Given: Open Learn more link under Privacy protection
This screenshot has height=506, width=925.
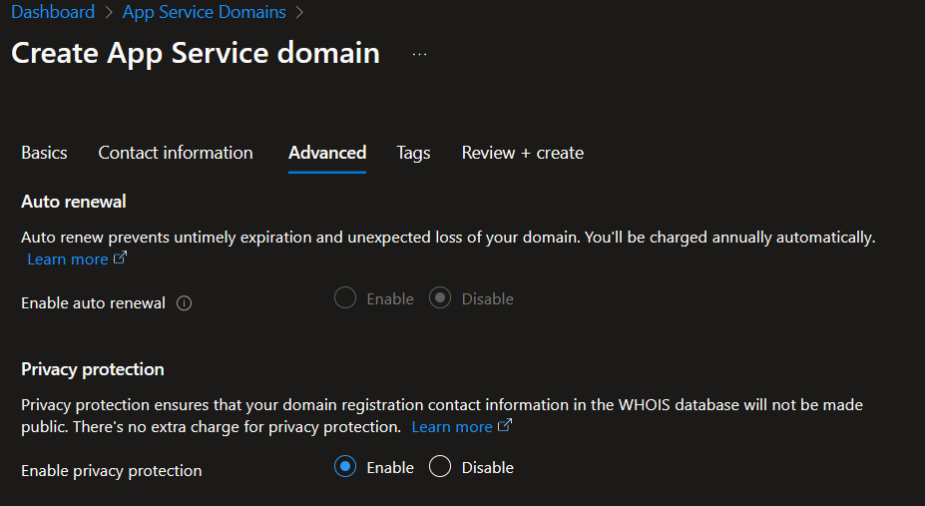Looking at the screenshot, I should (452, 427).
